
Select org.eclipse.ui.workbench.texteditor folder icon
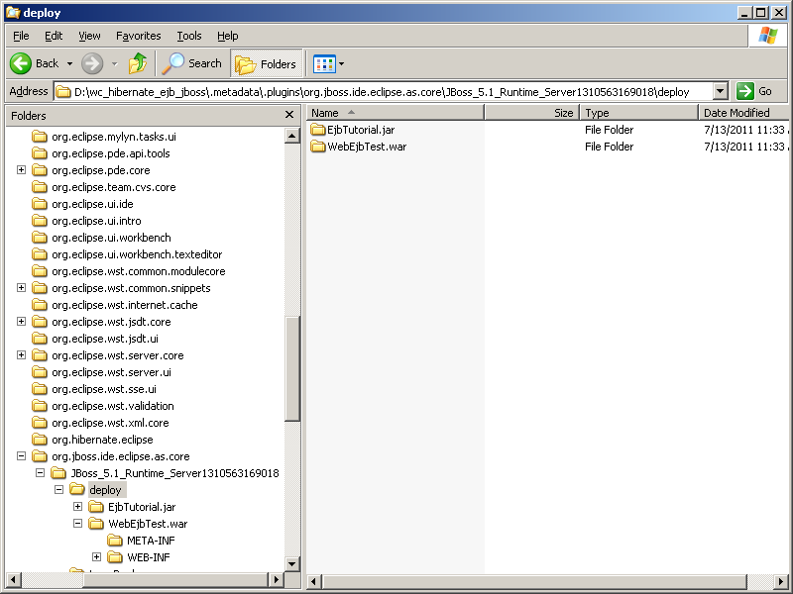(x=39, y=254)
